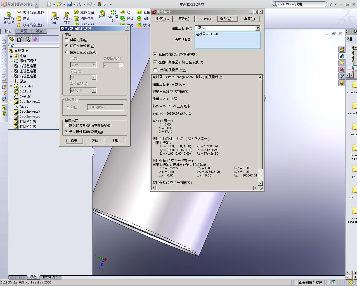Open the DimXpert manager tab icon
This screenshot has width=357, height=286.
click(35, 39)
